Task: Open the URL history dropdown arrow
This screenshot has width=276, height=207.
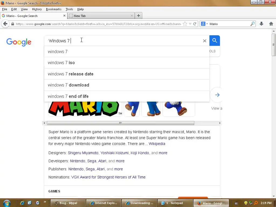Action: (x=190, y=24)
